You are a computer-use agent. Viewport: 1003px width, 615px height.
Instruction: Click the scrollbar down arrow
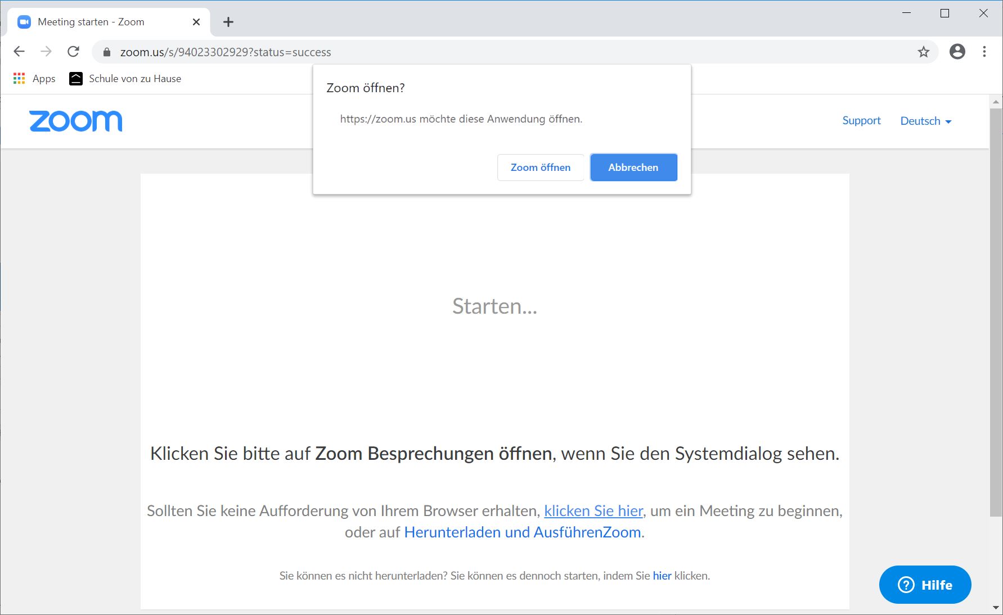click(x=996, y=608)
